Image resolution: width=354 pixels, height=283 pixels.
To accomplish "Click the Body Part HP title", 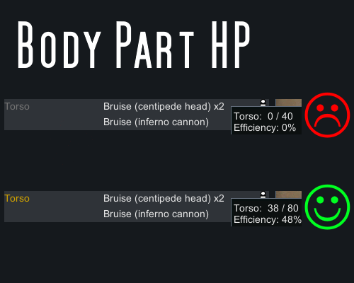I will pos(134,45).
